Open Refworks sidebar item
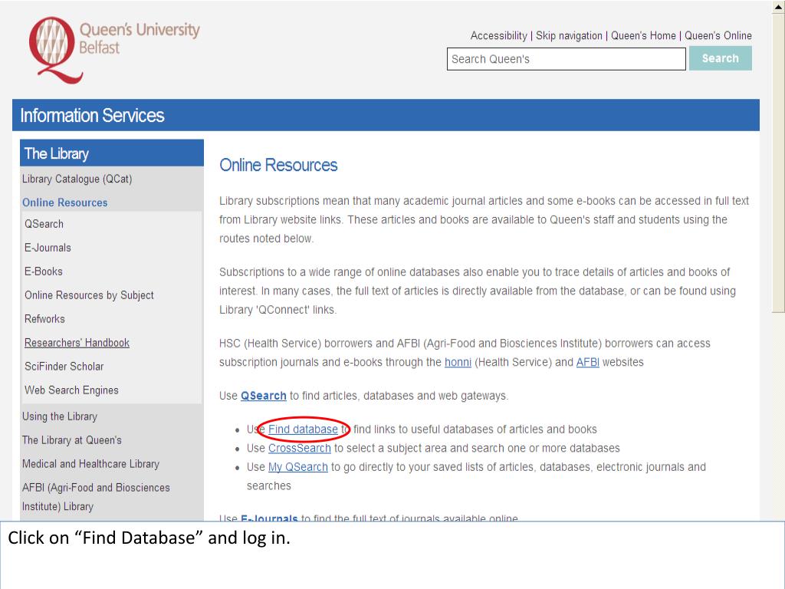The image size is (785, 589). [44, 318]
